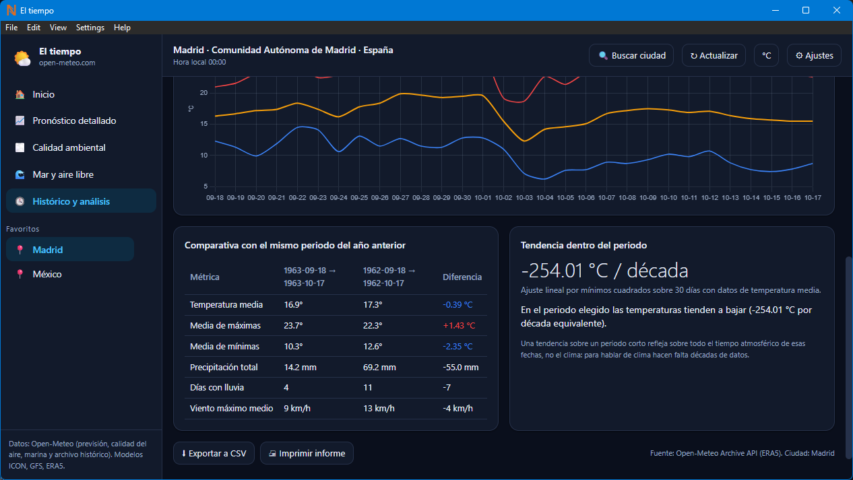
Task: Click the 14.2 mm precipitation value
Action: tap(301, 368)
